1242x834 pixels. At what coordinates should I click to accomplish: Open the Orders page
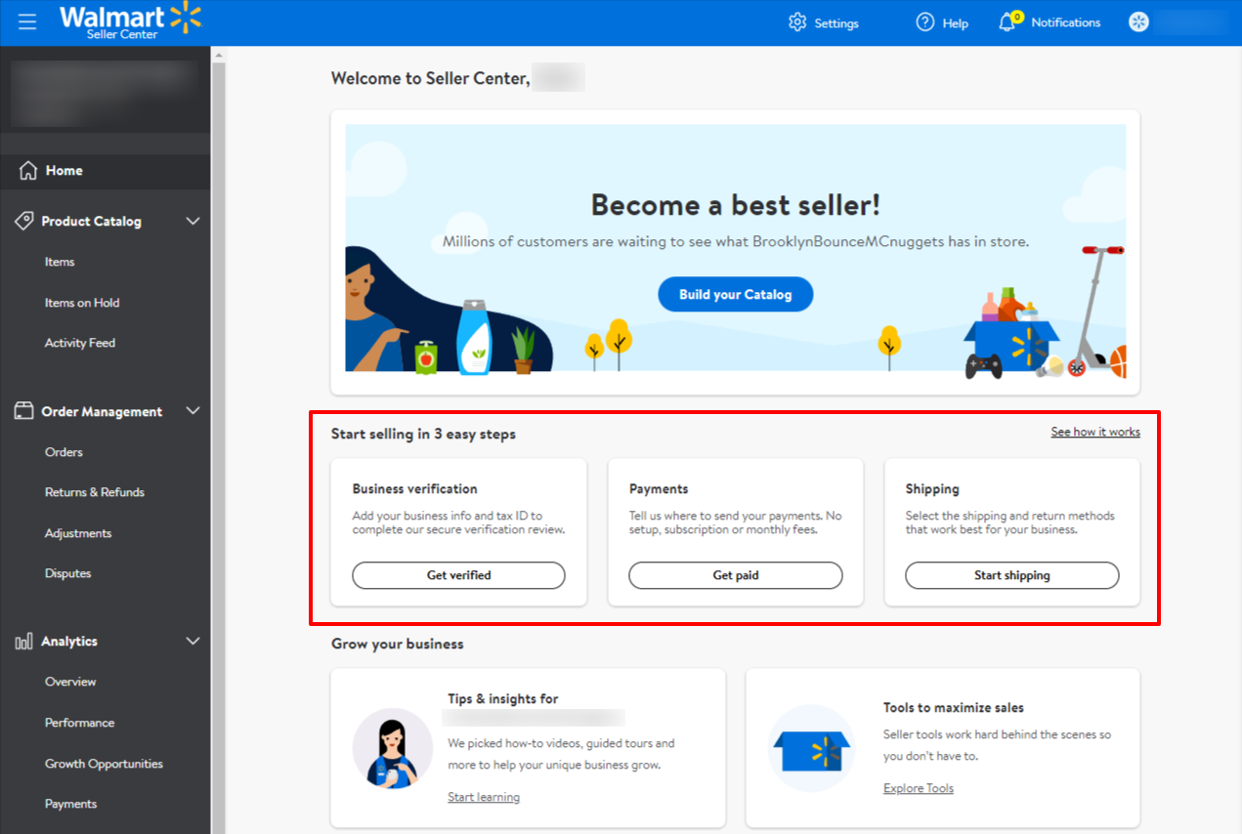(64, 451)
